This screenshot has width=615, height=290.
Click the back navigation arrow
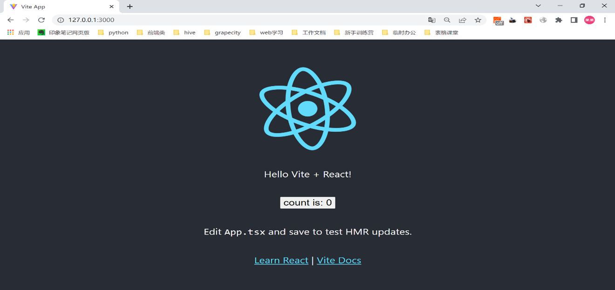(10, 20)
